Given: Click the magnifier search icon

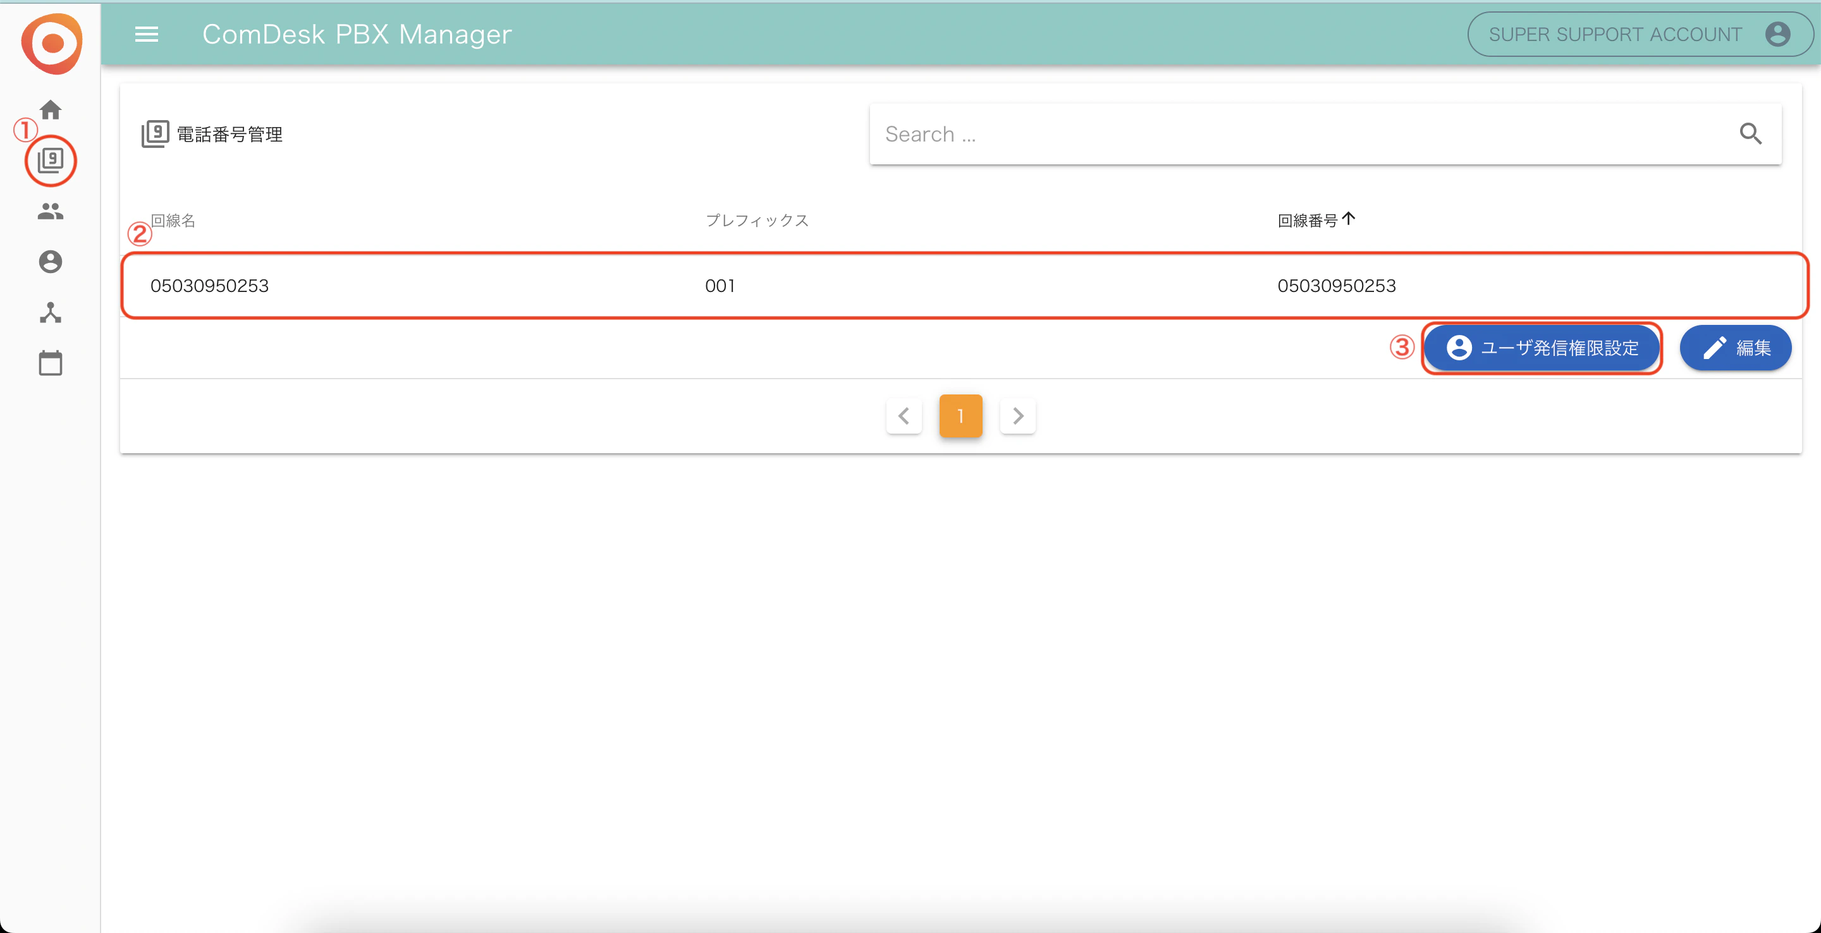Looking at the screenshot, I should [x=1750, y=133].
